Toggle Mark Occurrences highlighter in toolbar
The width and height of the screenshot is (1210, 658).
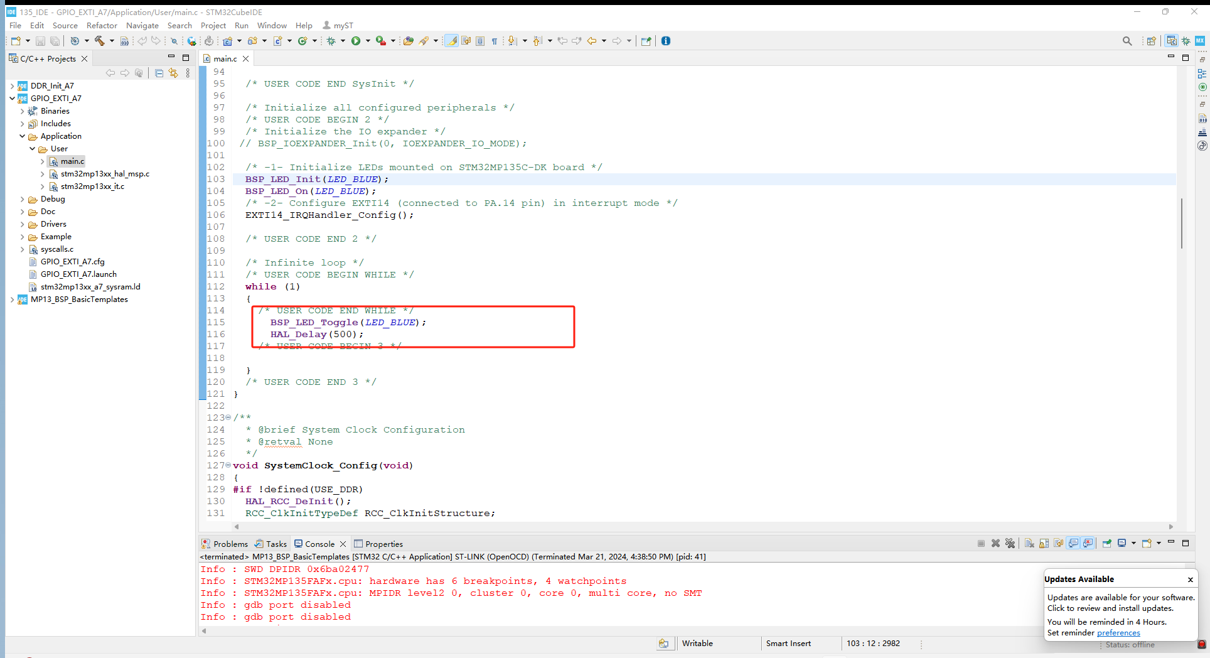(451, 41)
